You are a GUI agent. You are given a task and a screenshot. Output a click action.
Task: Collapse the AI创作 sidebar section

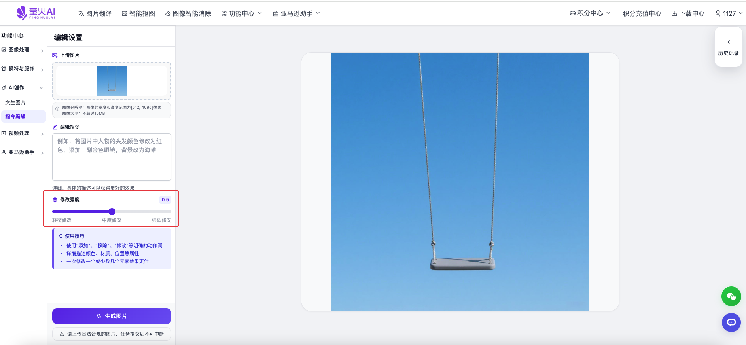tap(22, 88)
